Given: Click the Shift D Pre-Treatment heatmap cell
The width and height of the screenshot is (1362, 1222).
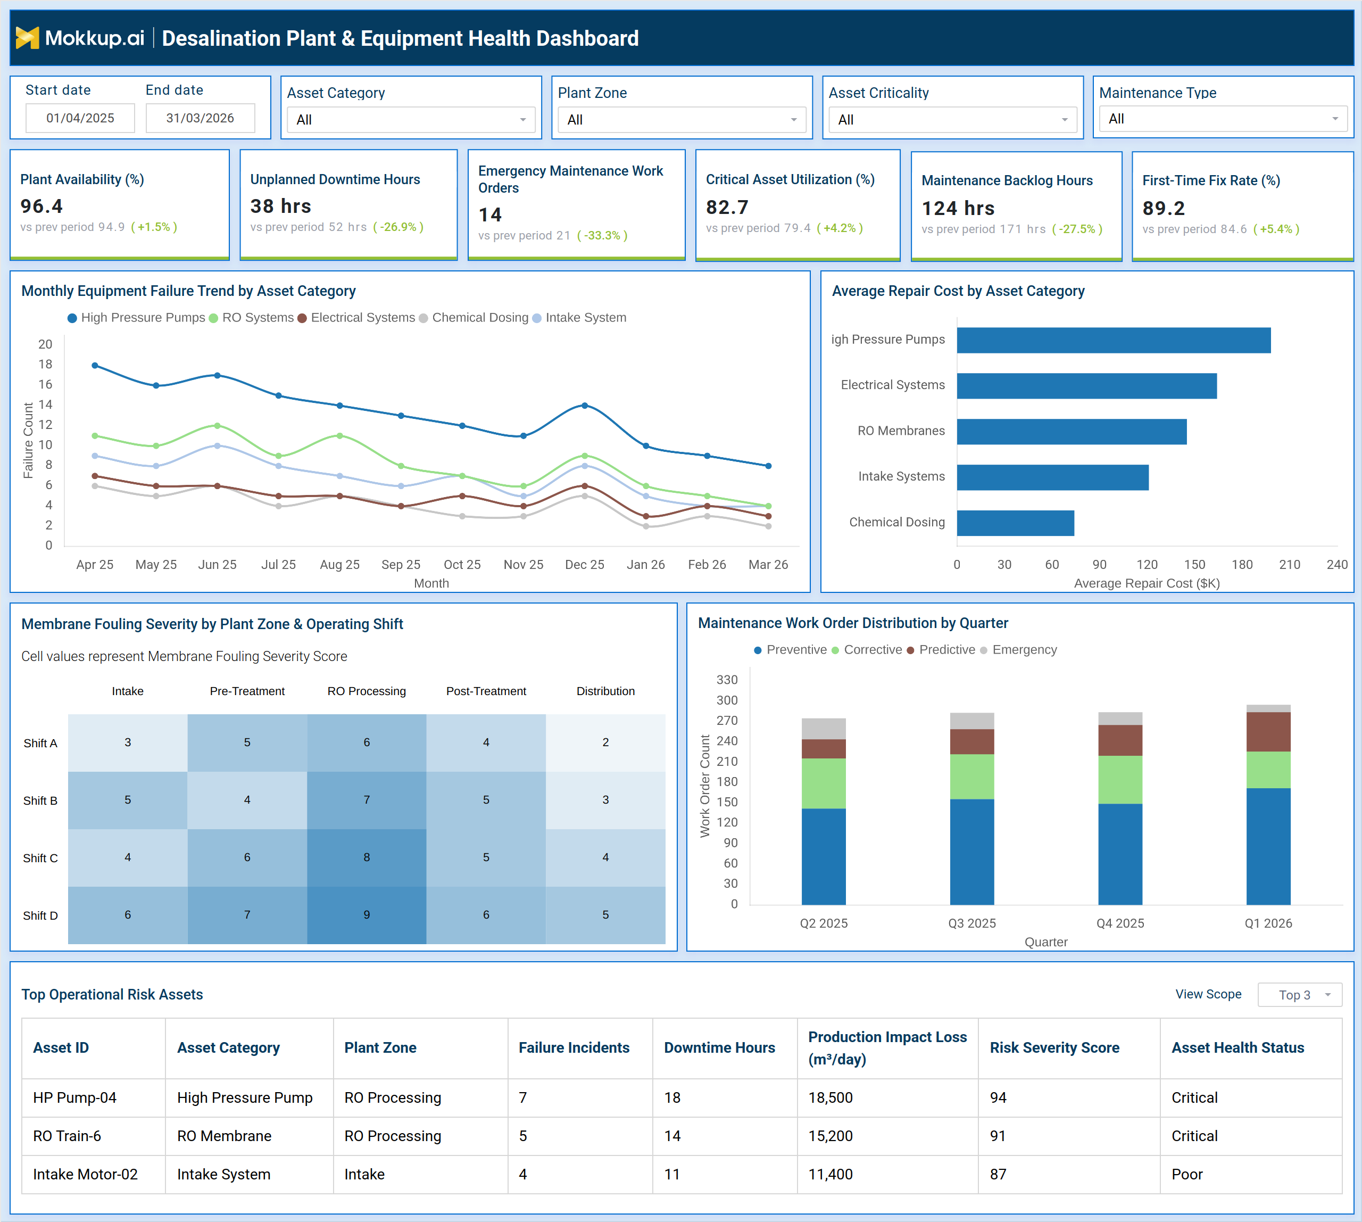Looking at the screenshot, I should (247, 915).
